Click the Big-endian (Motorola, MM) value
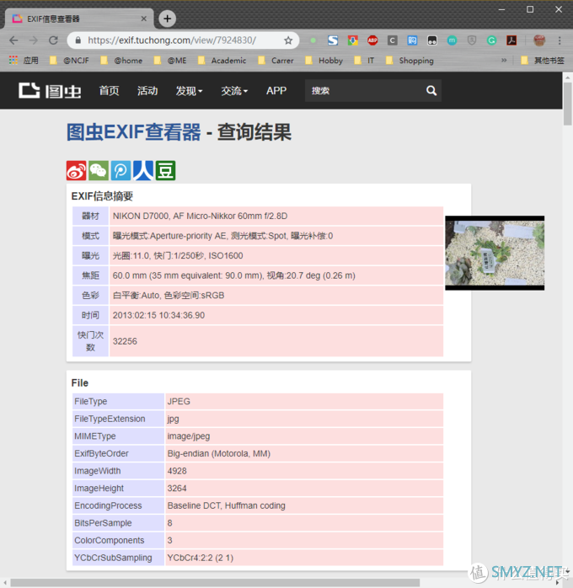This screenshot has width=573, height=588. point(219,454)
